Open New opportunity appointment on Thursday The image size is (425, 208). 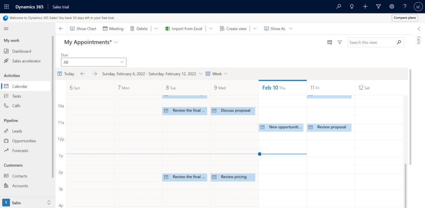click(281, 127)
